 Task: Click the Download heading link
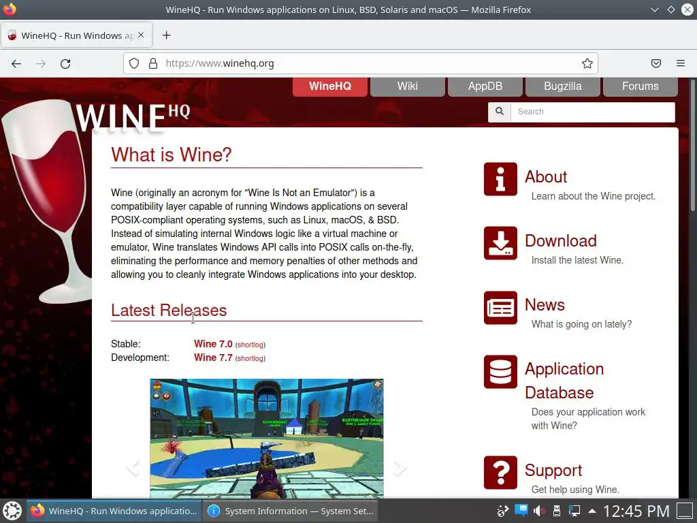[x=561, y=240]
